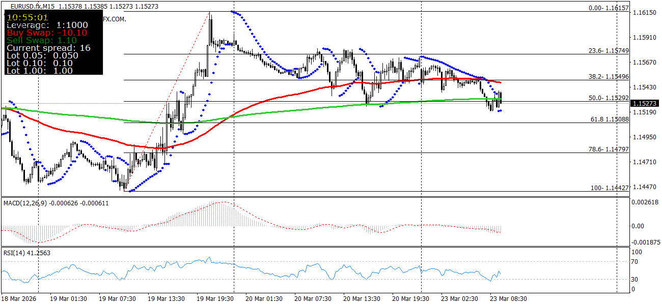Select the 20 Mar 01:30 time label
Image resolution: width=662 pixels, height=305 pixels.
tap(264, 299)
